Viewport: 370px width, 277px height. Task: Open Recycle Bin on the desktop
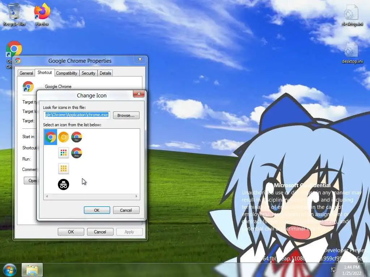tap(14, 14)
